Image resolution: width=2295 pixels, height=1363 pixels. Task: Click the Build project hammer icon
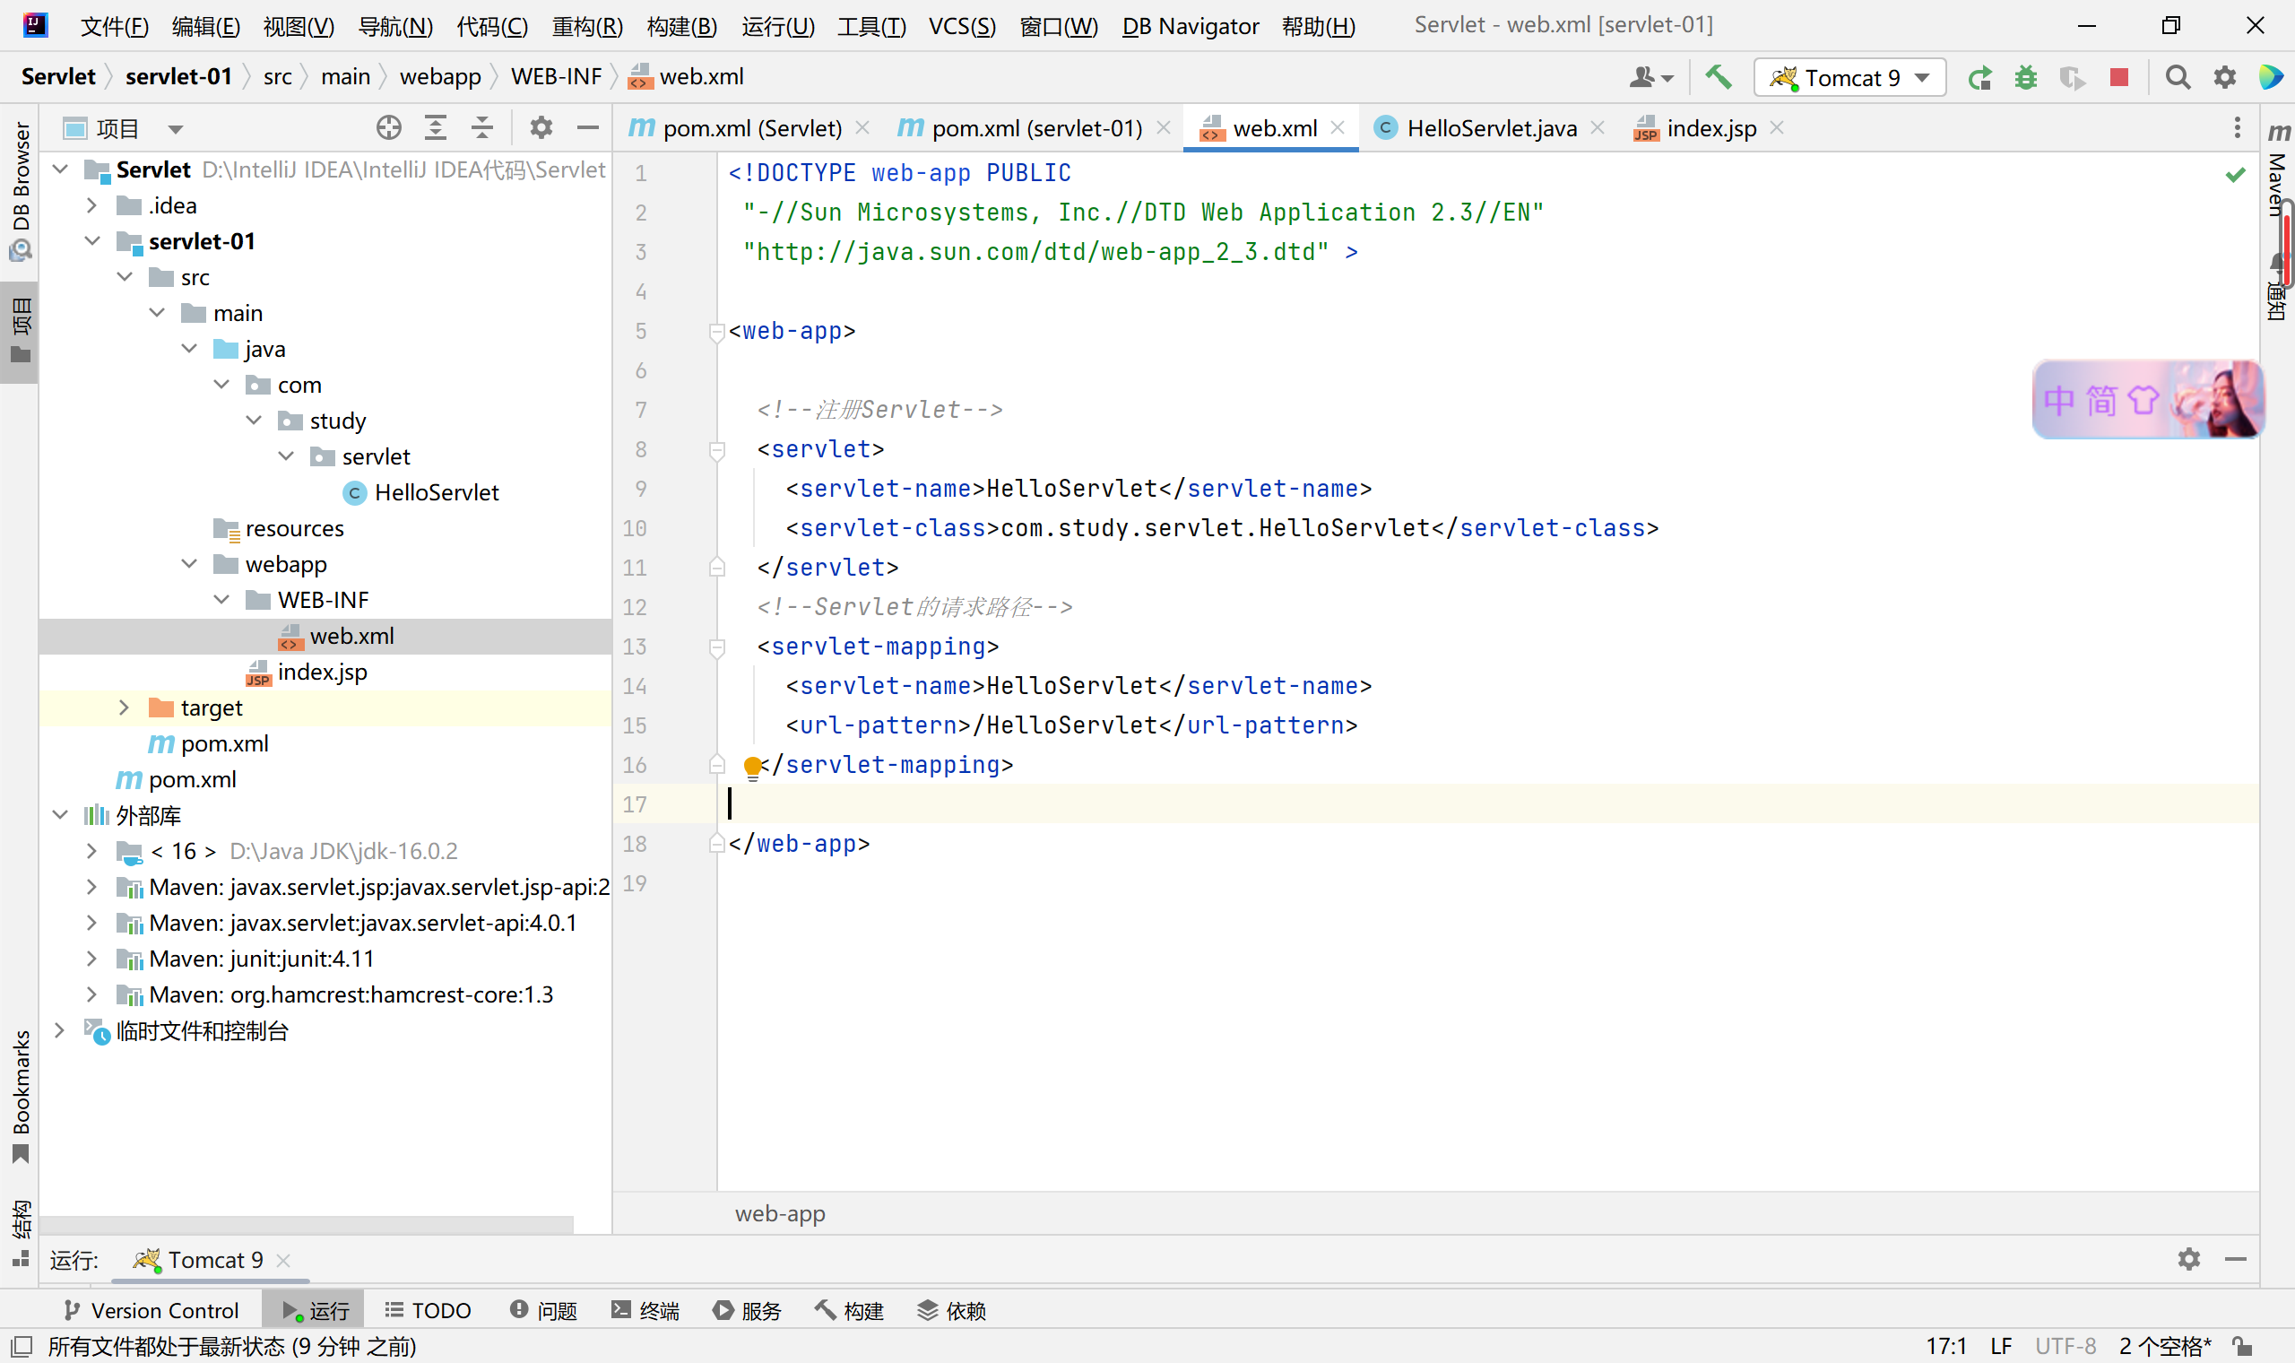click(1718, 77)
